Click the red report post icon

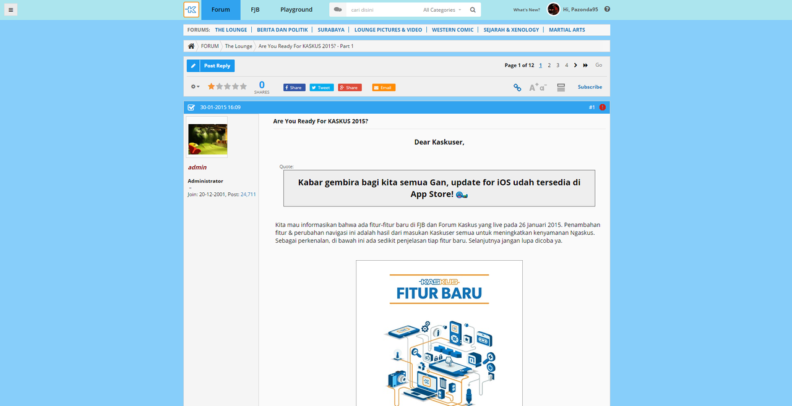(x=603, y=108)
